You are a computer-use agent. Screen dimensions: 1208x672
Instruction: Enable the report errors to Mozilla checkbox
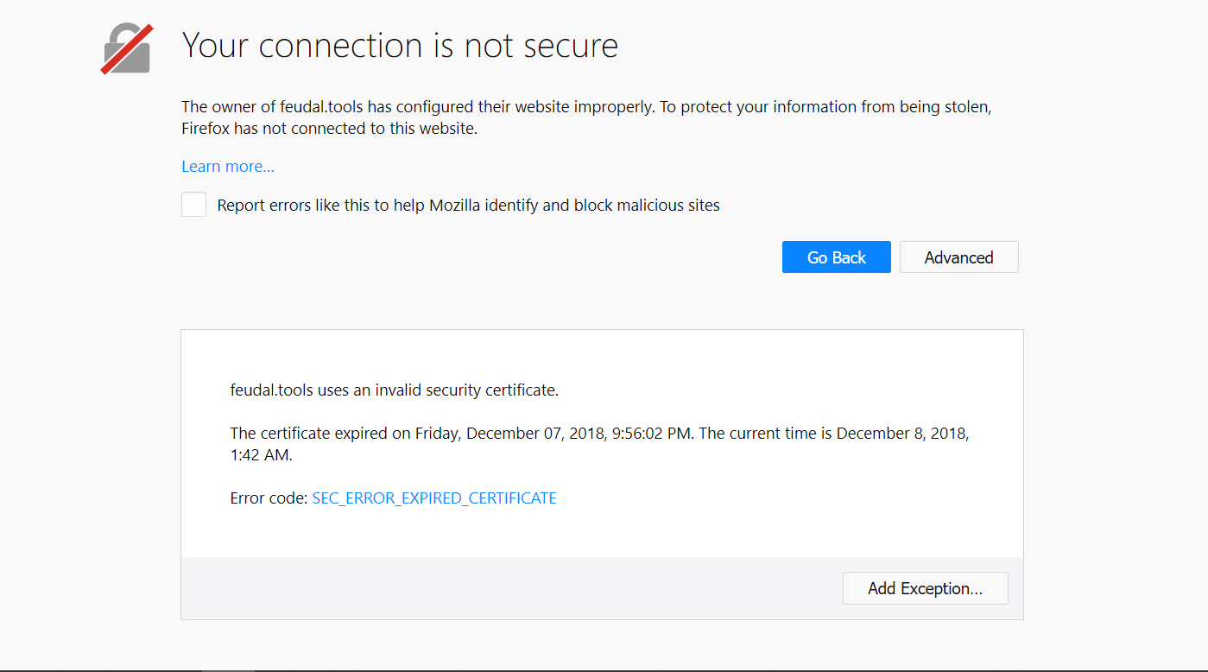pos(194,205)
